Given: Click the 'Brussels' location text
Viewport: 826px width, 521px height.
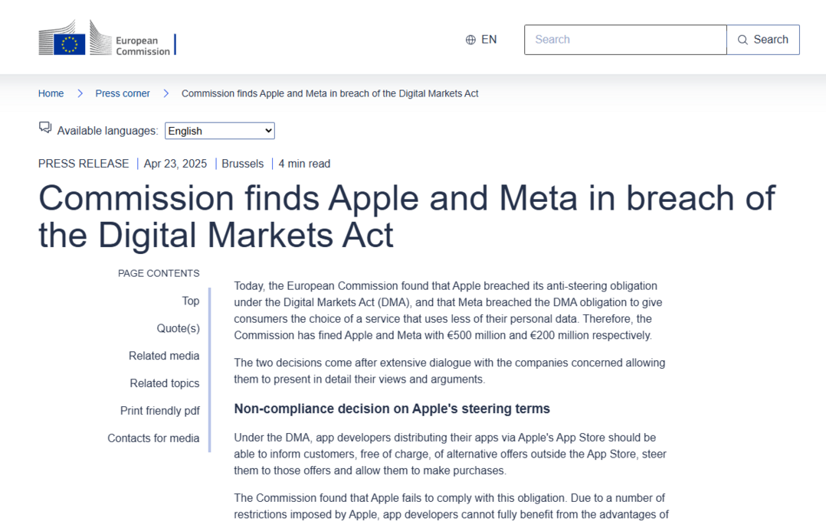Looking at the screenshot, I should point(242,164).
